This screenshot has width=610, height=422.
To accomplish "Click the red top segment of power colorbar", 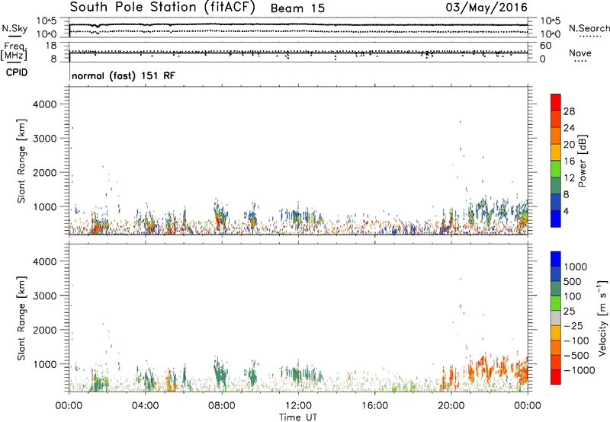I will point(556,102).
